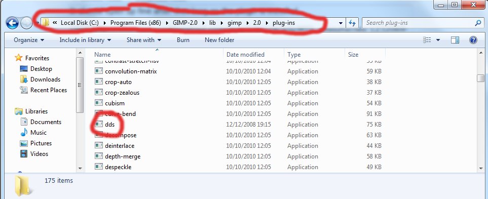
Task: Click navigation pane scrollbar thumb
Action: pyautogui.click(x=80, y=85)
